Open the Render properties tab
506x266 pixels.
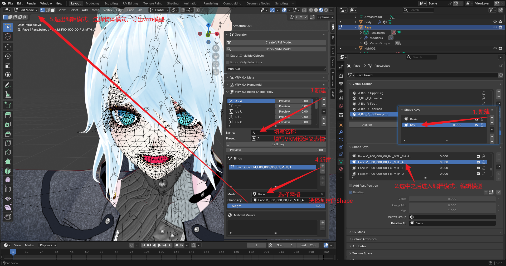(341, 76)
